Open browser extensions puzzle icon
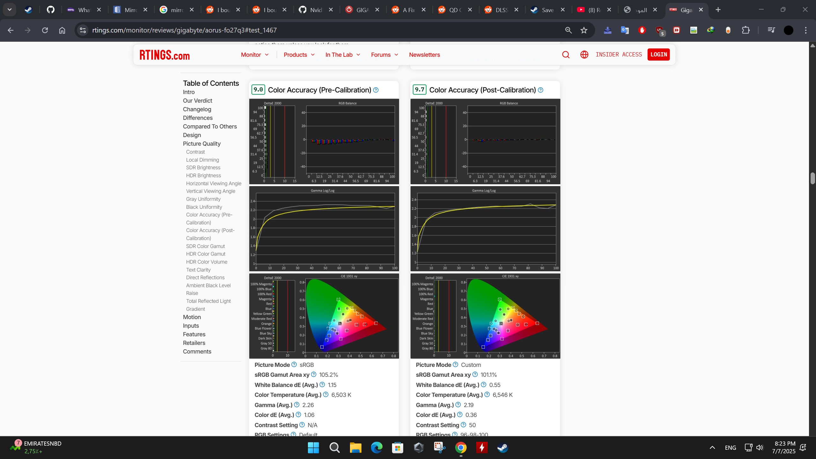The width and height of the screenshot is (816, 459). point(746,30)
